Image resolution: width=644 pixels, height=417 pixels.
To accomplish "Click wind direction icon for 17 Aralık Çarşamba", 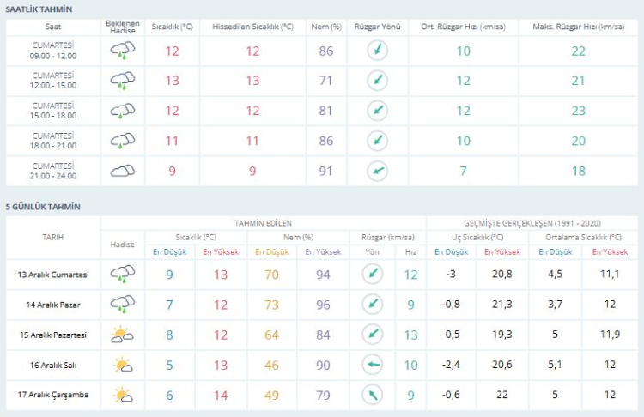I will [x=372, y=396].
